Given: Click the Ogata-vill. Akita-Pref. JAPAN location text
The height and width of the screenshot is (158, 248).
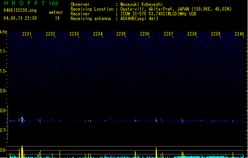Looking at the screenshot, I should pyautogui.click(x=176, y=9).
